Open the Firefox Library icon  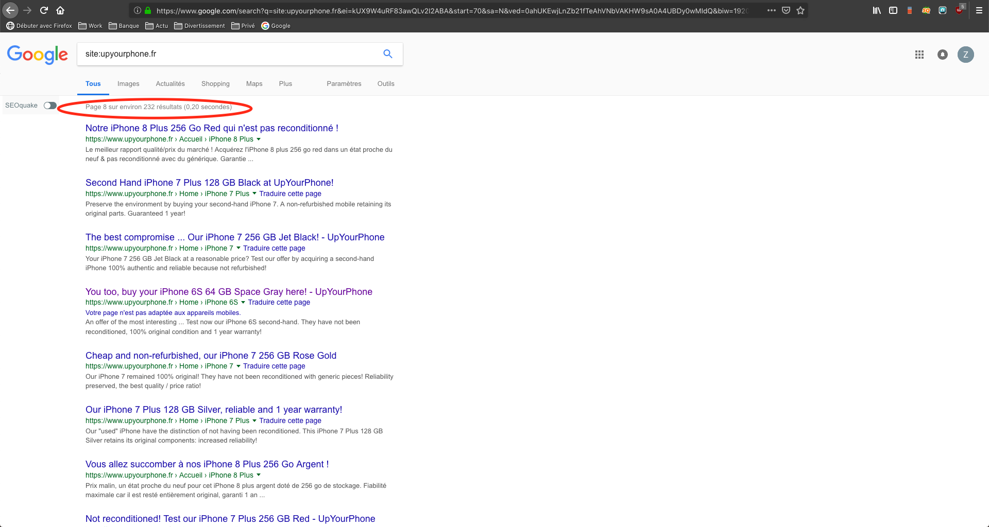[x=877, y=10]
